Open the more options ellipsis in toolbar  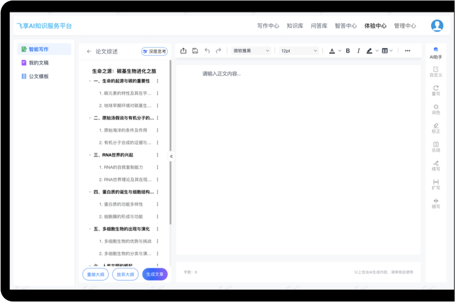pyautogui.click(x=407, y=51)
